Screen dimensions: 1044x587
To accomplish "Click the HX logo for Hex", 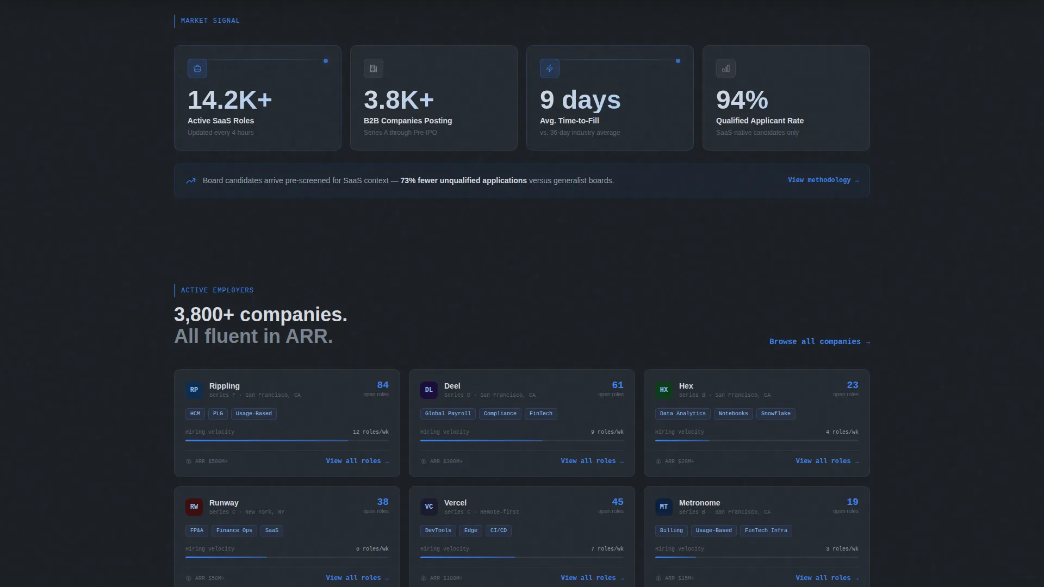I will (664, 390).
